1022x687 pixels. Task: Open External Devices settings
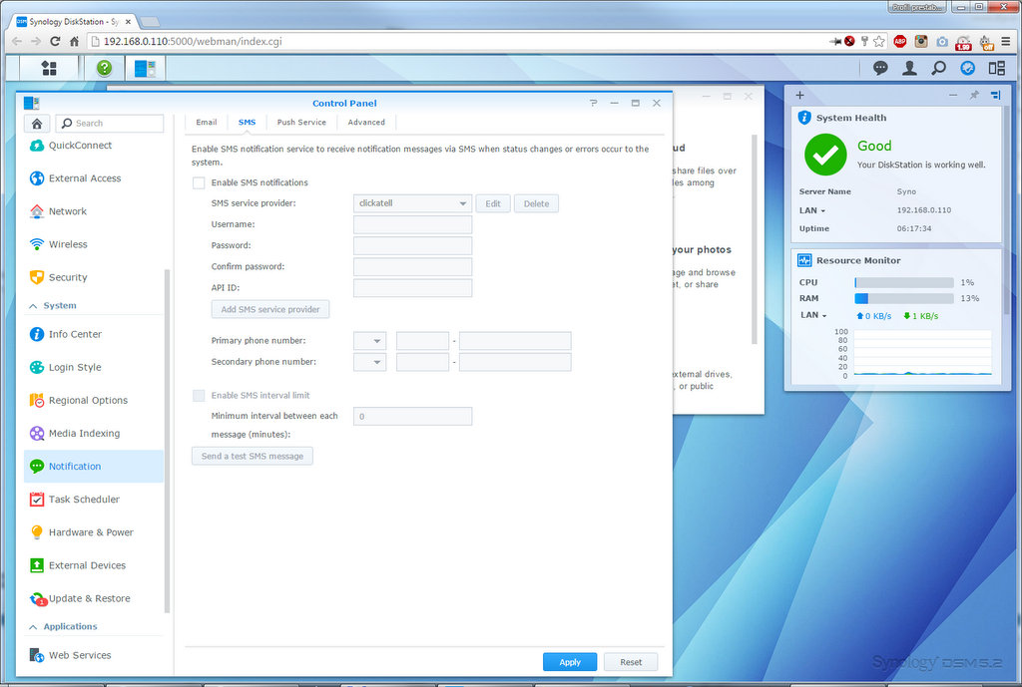coord(94,566)
